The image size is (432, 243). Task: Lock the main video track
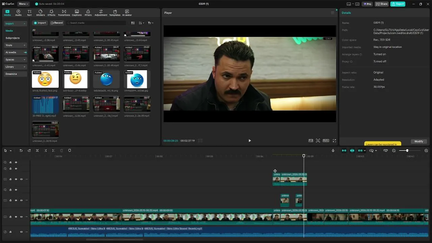pos(10,217)
